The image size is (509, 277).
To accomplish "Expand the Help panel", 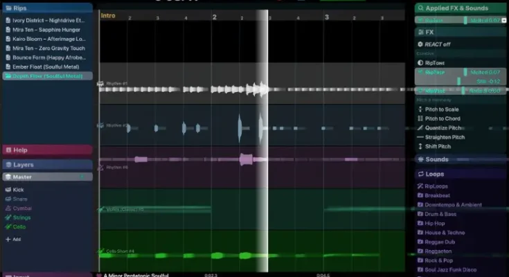I will coord(46,150).
